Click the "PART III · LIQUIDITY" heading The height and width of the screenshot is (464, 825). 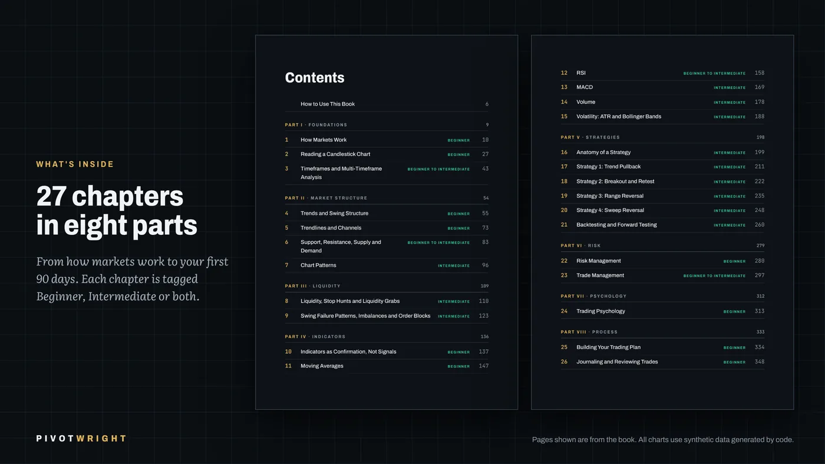312,286
